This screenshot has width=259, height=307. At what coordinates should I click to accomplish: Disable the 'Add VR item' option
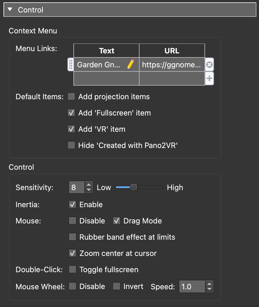click(x=71, y=129)
